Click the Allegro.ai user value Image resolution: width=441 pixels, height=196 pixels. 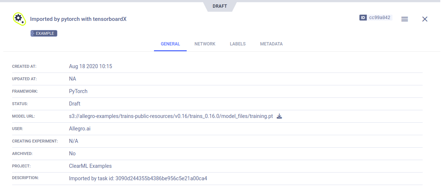point(80,129)
